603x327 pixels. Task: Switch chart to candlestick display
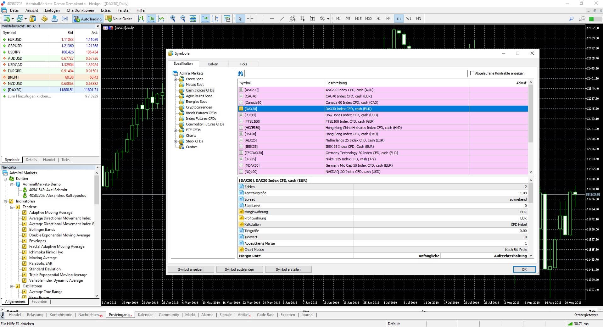click(x=152, y=19)
